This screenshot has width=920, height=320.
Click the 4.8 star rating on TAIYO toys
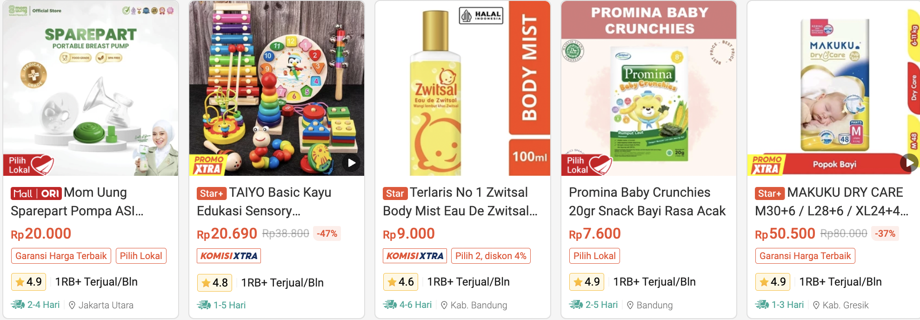click(215, 282)
